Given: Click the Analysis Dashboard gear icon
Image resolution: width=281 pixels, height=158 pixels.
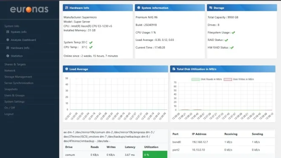Looking at the screenshot, I should click(8, 40).
